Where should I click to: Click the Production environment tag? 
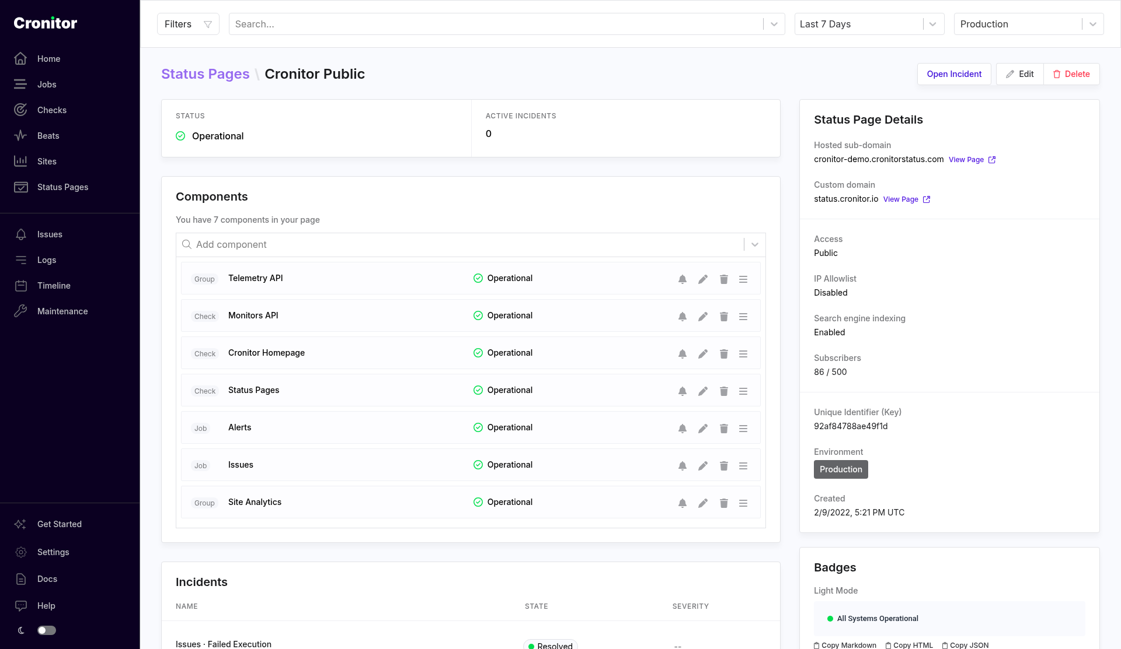click(x=841, y=469)
